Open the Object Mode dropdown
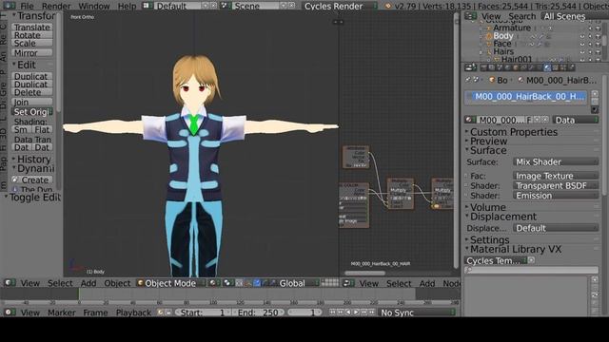The image size is (609, 342). click(x=171, y=283)
